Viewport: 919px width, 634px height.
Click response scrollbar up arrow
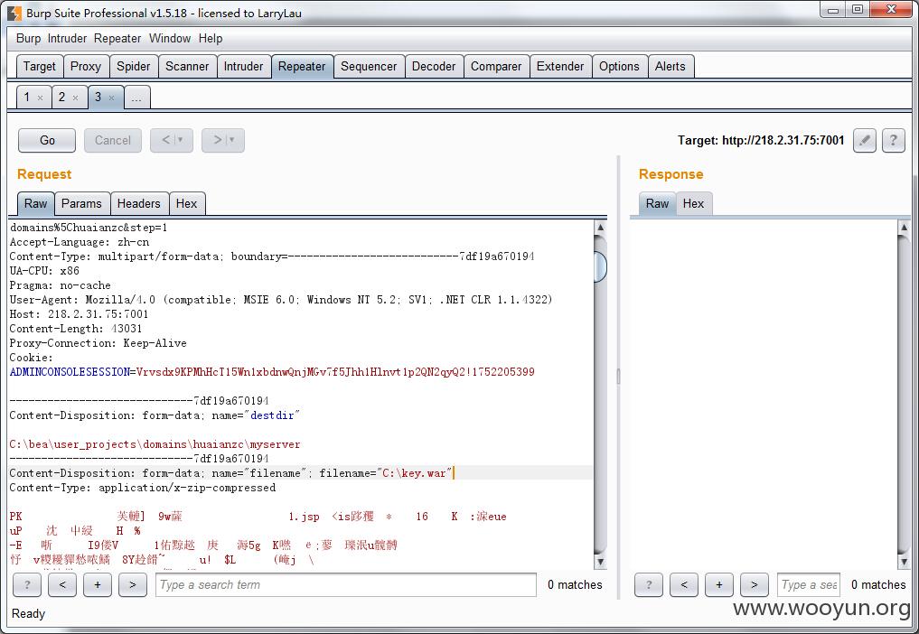(904, 228)
